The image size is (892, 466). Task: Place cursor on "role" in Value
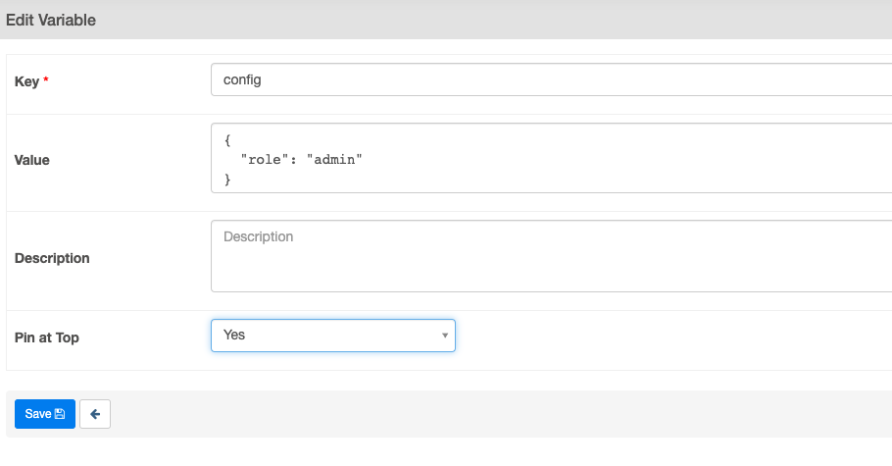265,159
